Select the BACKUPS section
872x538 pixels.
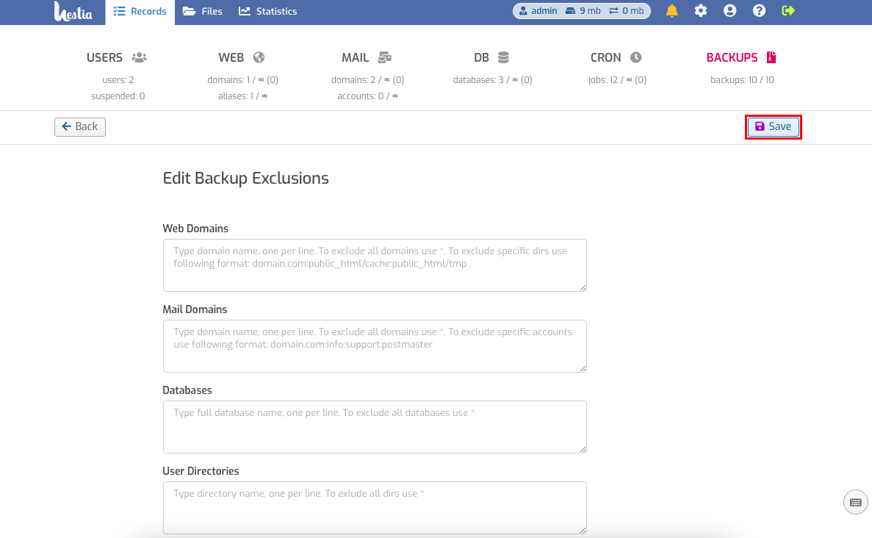tap(741, 57)
